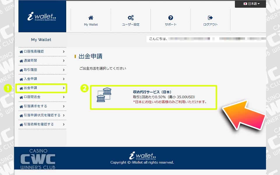
Task: Select the ログアウト navigation label
Action: click(x=210, y=24)
